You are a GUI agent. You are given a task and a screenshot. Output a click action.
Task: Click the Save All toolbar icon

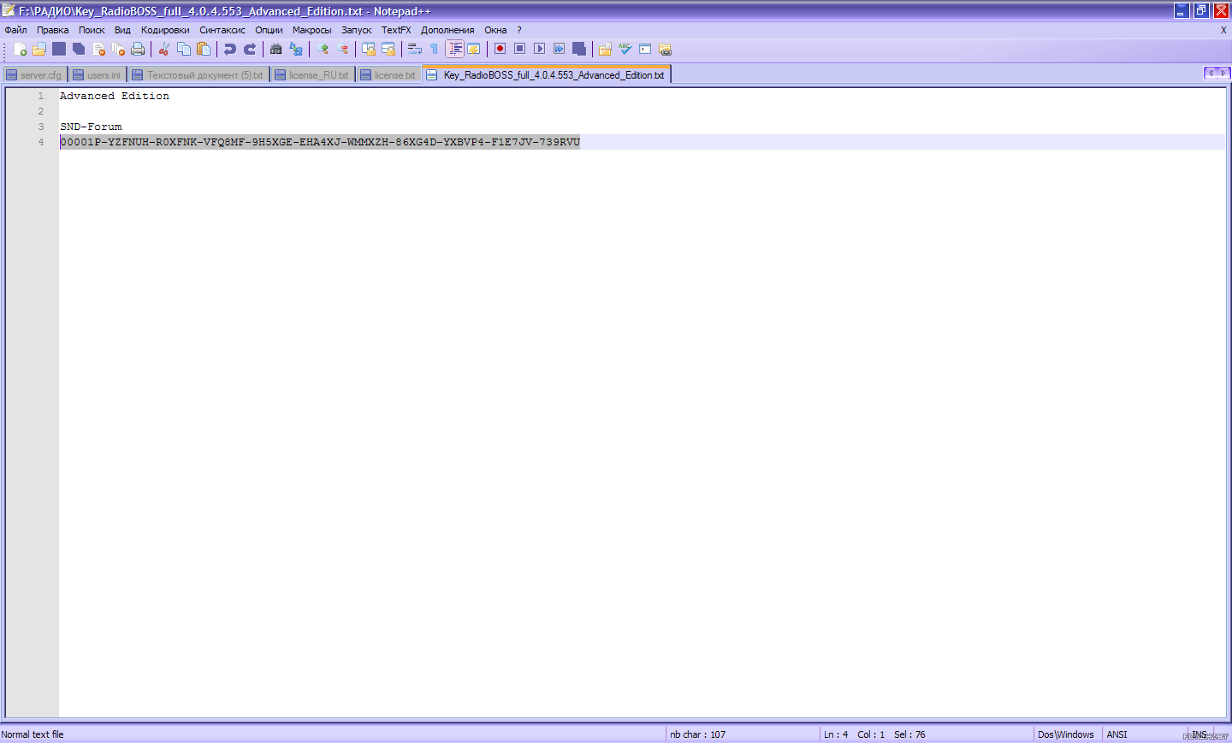[x=79, y=50]
